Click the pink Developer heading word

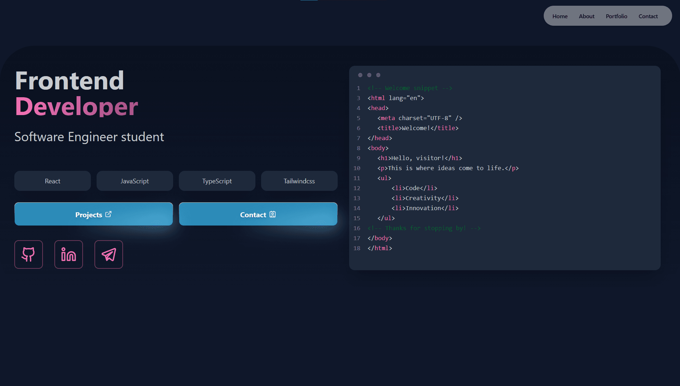77,107
